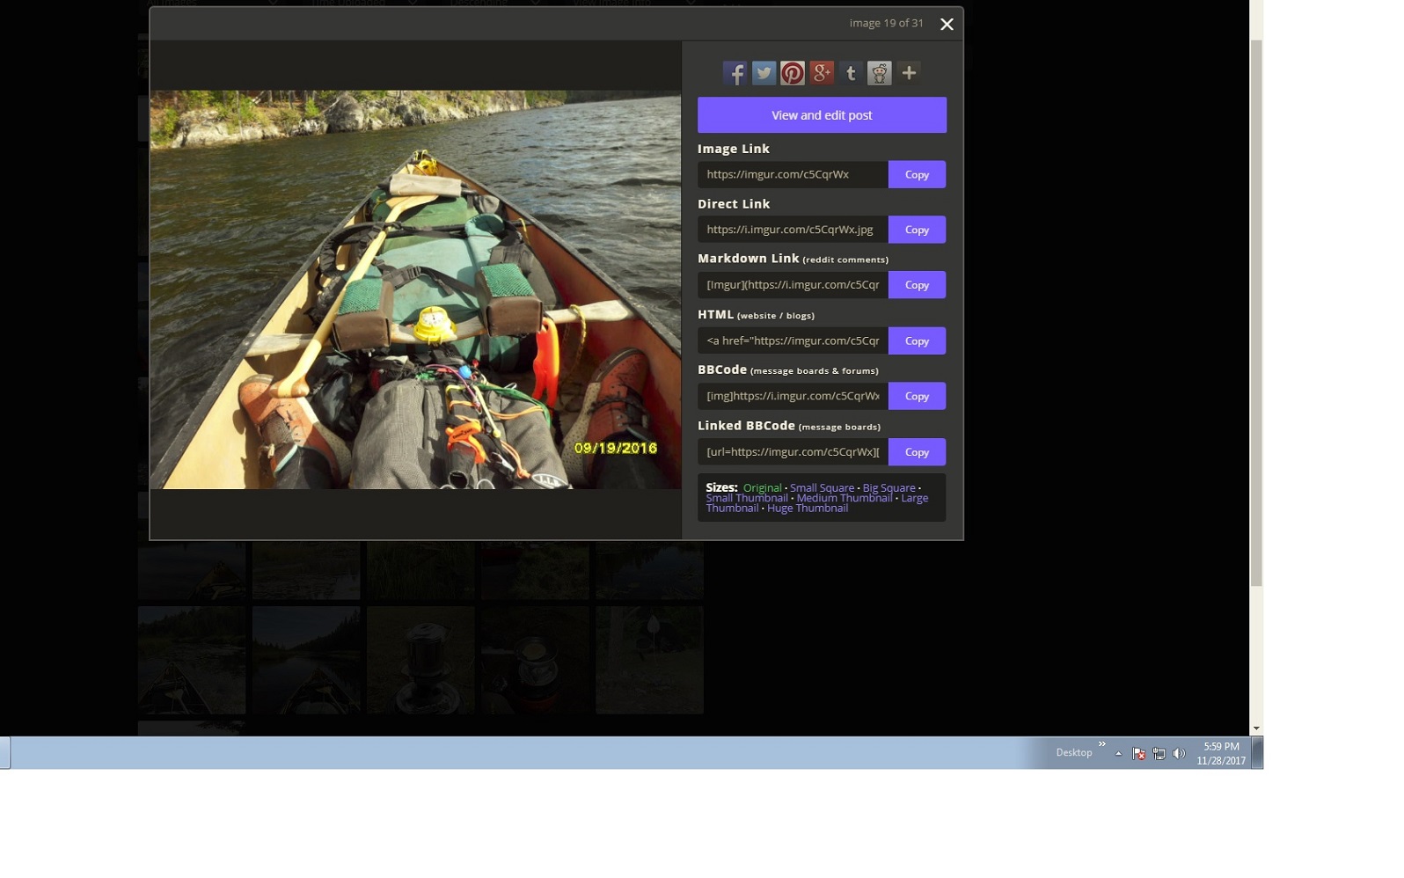Click View and edit post button
1404x878 pixels.
822,115
